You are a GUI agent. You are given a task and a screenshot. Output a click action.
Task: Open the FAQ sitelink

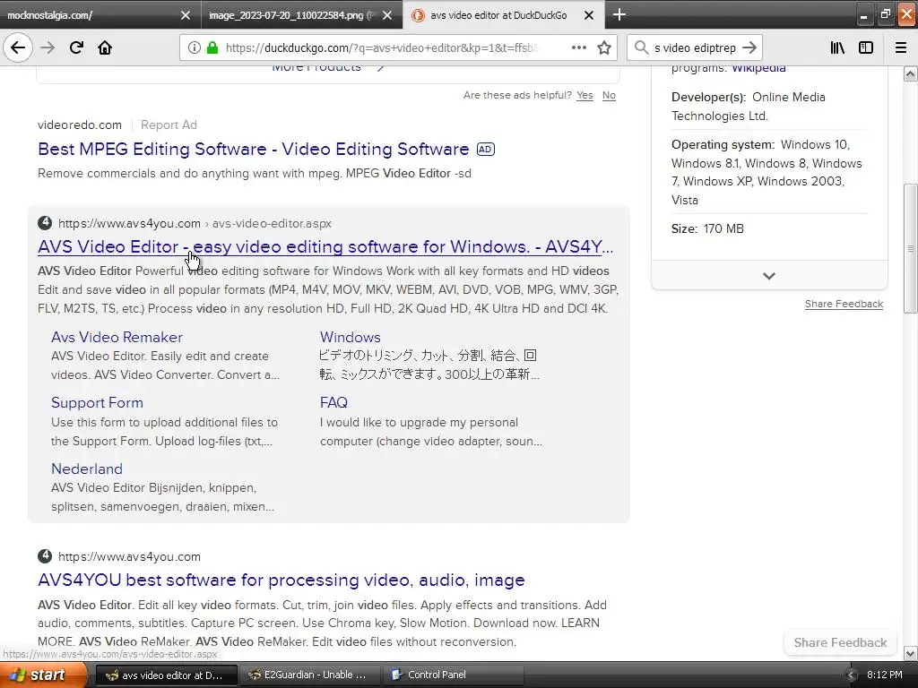pyautogui.click(x=333, y=402)
